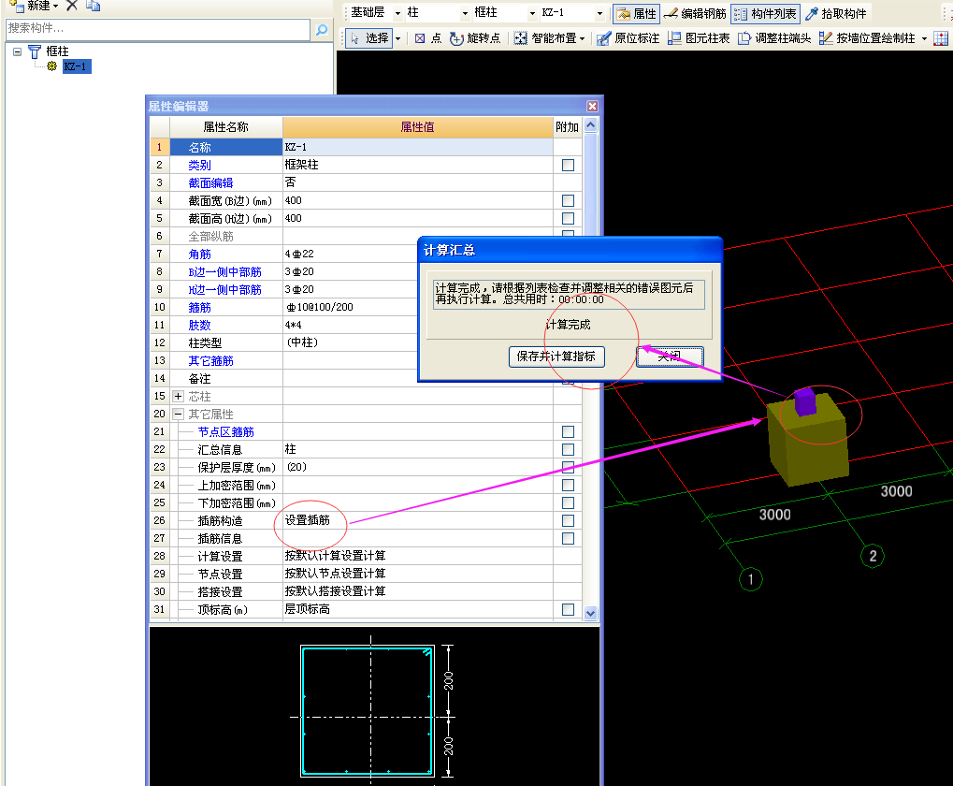Click 拾取构件 (Pick Component) eyedropper
This screenshot has width=953, height=786.
pyautogui.click(x=836, y=13)
